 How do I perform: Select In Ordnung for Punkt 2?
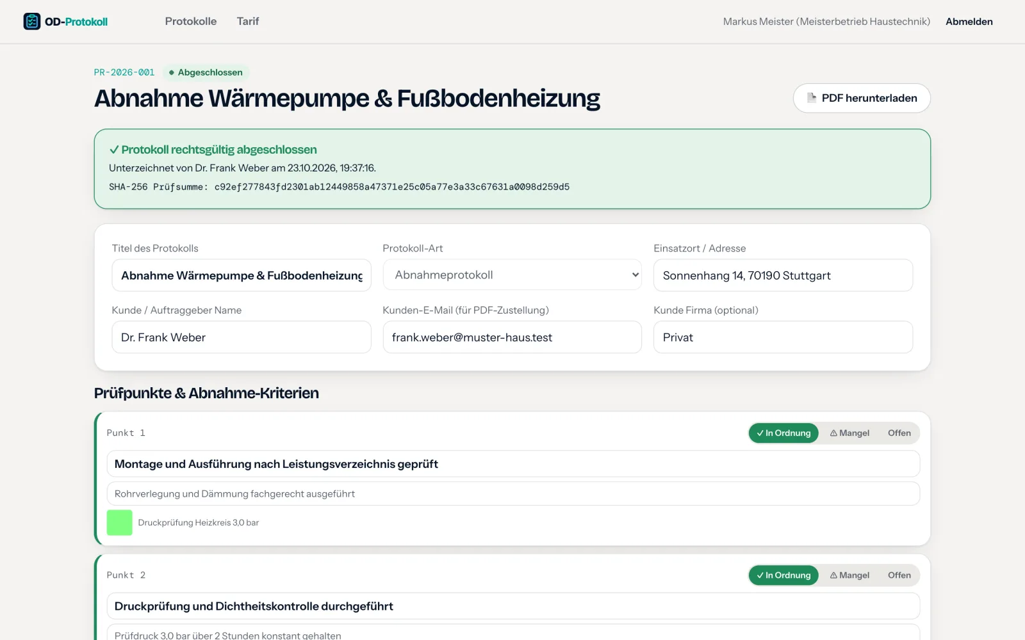[x=783, y=575]
